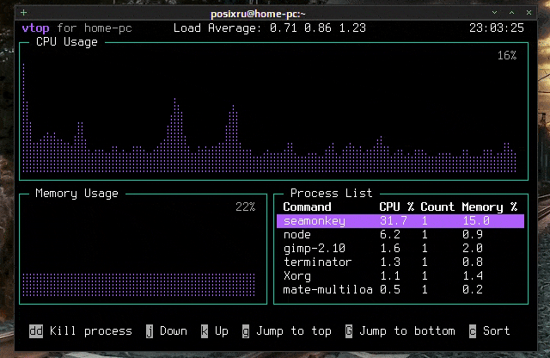550x358 pixels.
Task: Click the 22% memory usage value
Action: (246, 207)
